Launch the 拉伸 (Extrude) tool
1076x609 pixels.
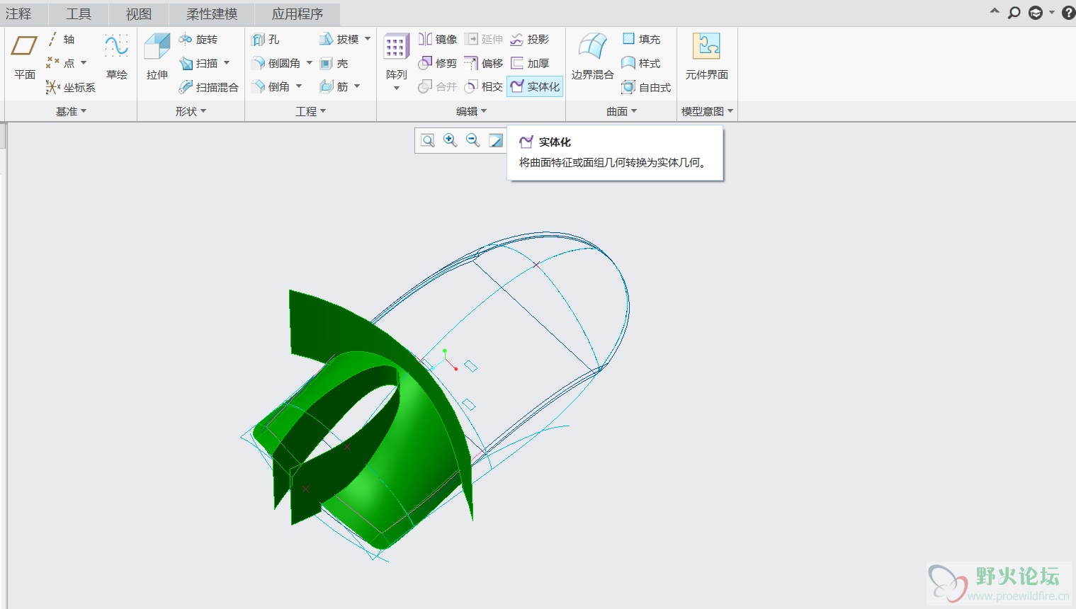[x=157, y=57]
